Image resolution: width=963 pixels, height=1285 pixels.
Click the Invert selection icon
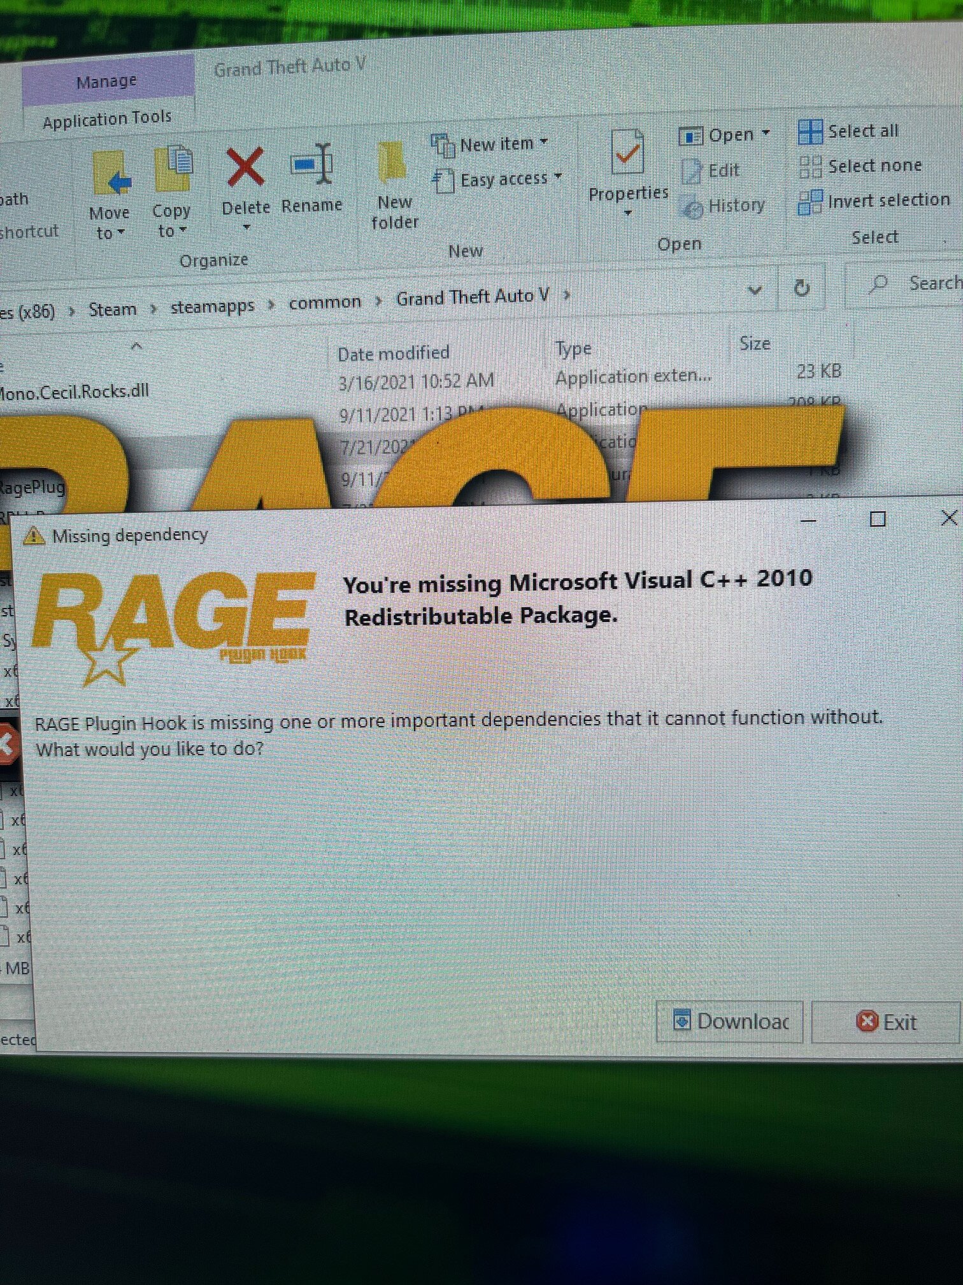(x=810, y=202)
